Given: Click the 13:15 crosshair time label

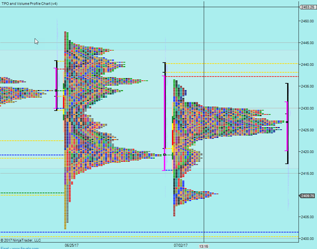Looking at the screenshot, I should pos(204,246).
